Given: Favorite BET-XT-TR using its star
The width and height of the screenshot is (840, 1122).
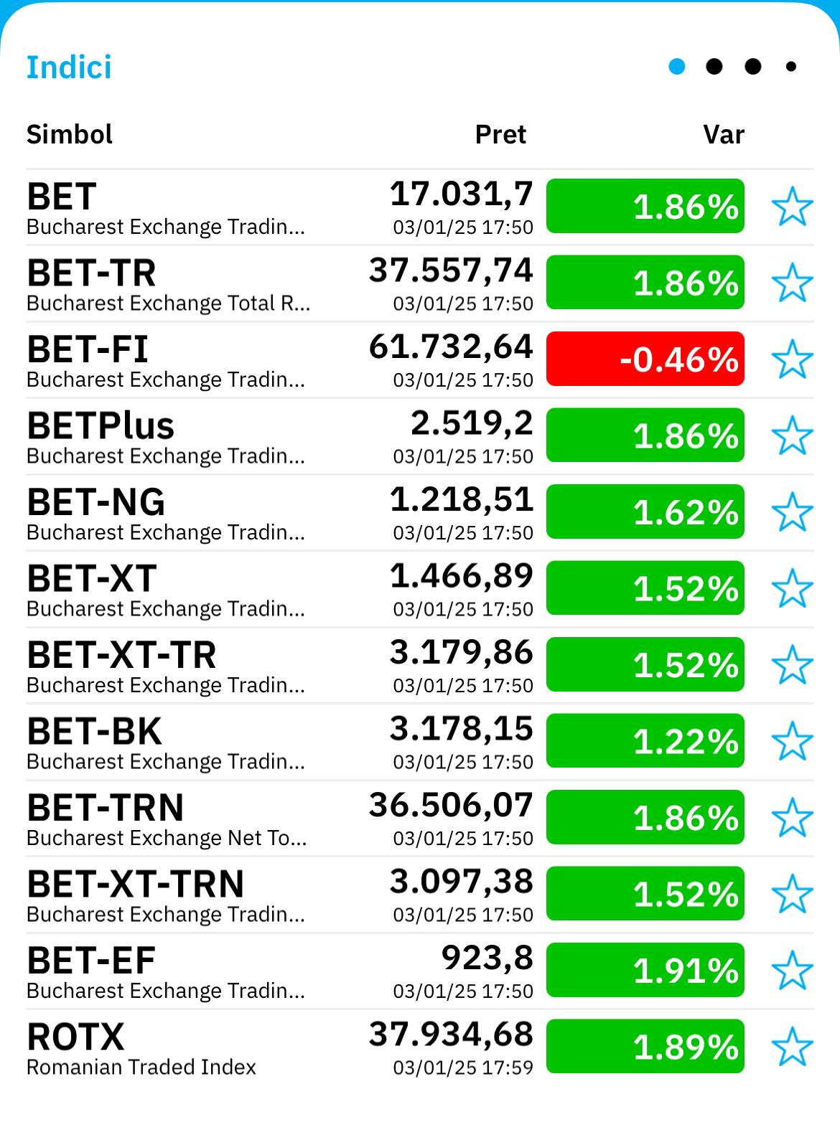Looking at the screenshot, I should (x=792, y=665).
